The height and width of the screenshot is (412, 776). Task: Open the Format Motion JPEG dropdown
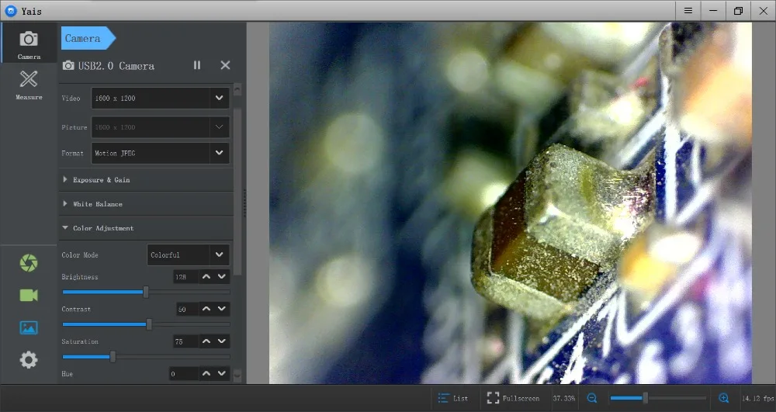point(161,154)
